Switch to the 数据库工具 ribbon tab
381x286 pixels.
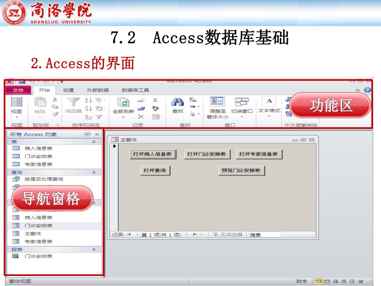(x=135, y=90)
